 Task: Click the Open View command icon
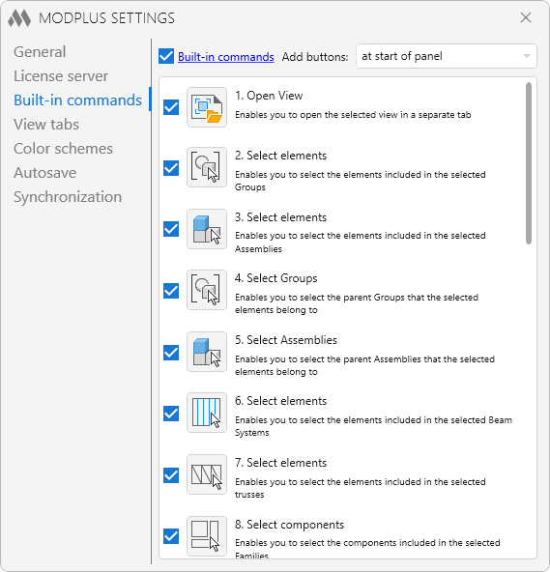[x=207, y=107]
